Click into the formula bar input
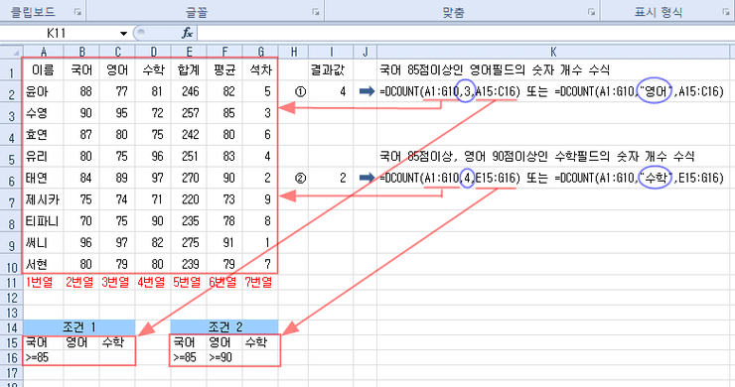735x387 pixels. click(466, 33)
